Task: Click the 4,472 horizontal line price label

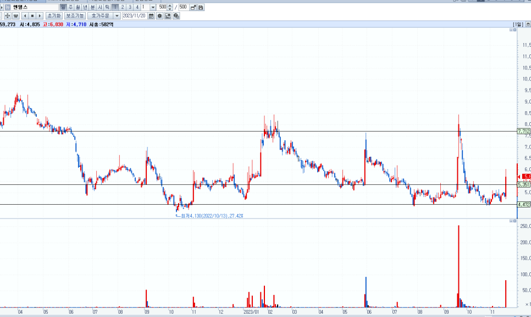Action: click(523, 204)
